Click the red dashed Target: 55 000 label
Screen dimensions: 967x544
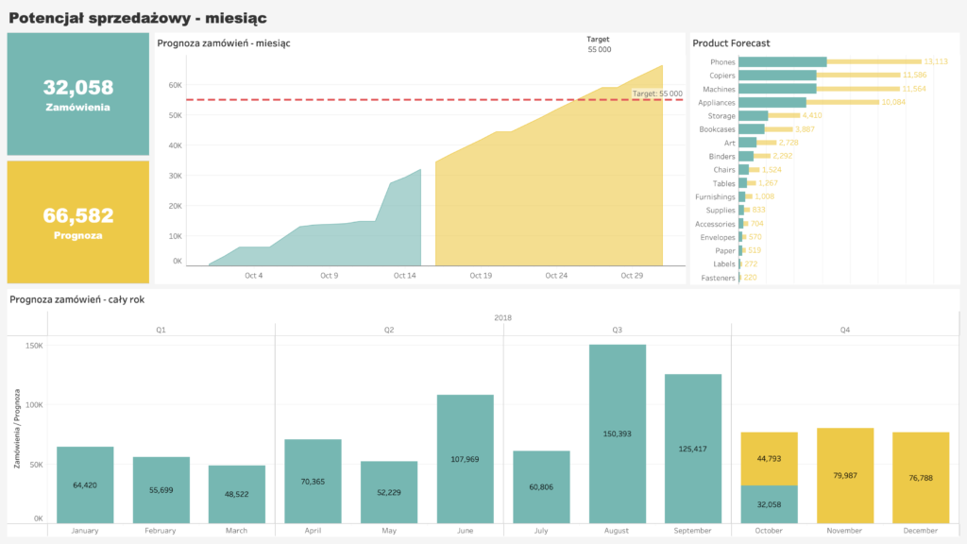(657, 93)
